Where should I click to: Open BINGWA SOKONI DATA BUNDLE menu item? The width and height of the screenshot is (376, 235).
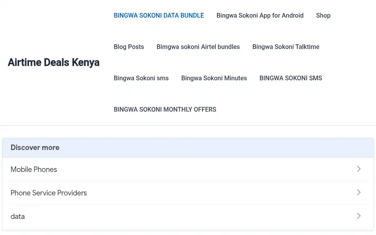pyautogui.click(x=159, y=16)
